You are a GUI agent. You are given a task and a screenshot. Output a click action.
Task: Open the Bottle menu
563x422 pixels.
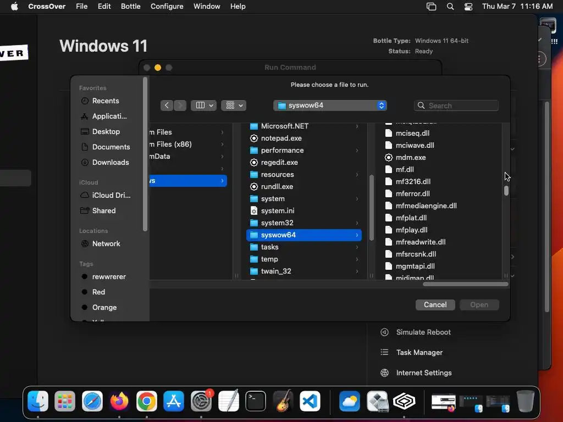pyautogui.click(x=130, y=7)
